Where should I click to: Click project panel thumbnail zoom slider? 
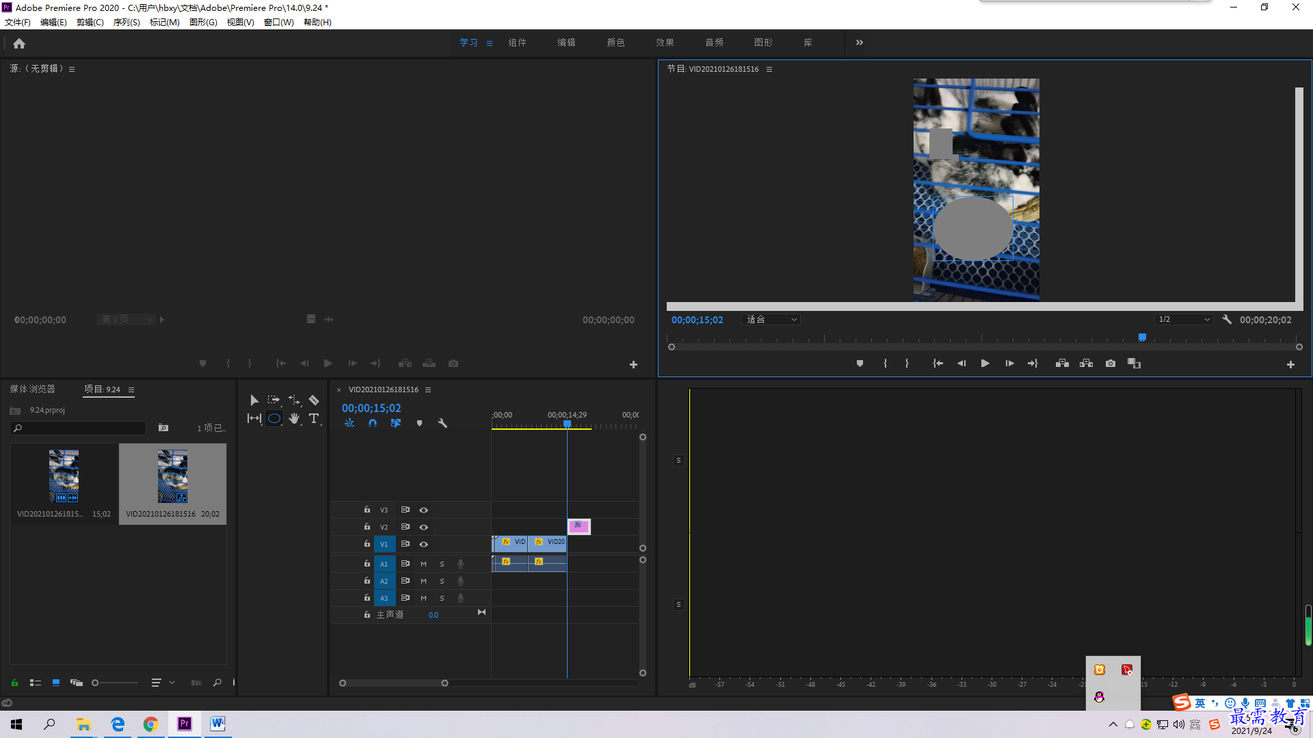point(115,683)
